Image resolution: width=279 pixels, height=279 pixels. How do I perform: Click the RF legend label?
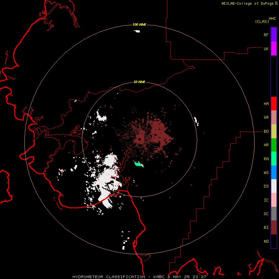click(266, 35)
